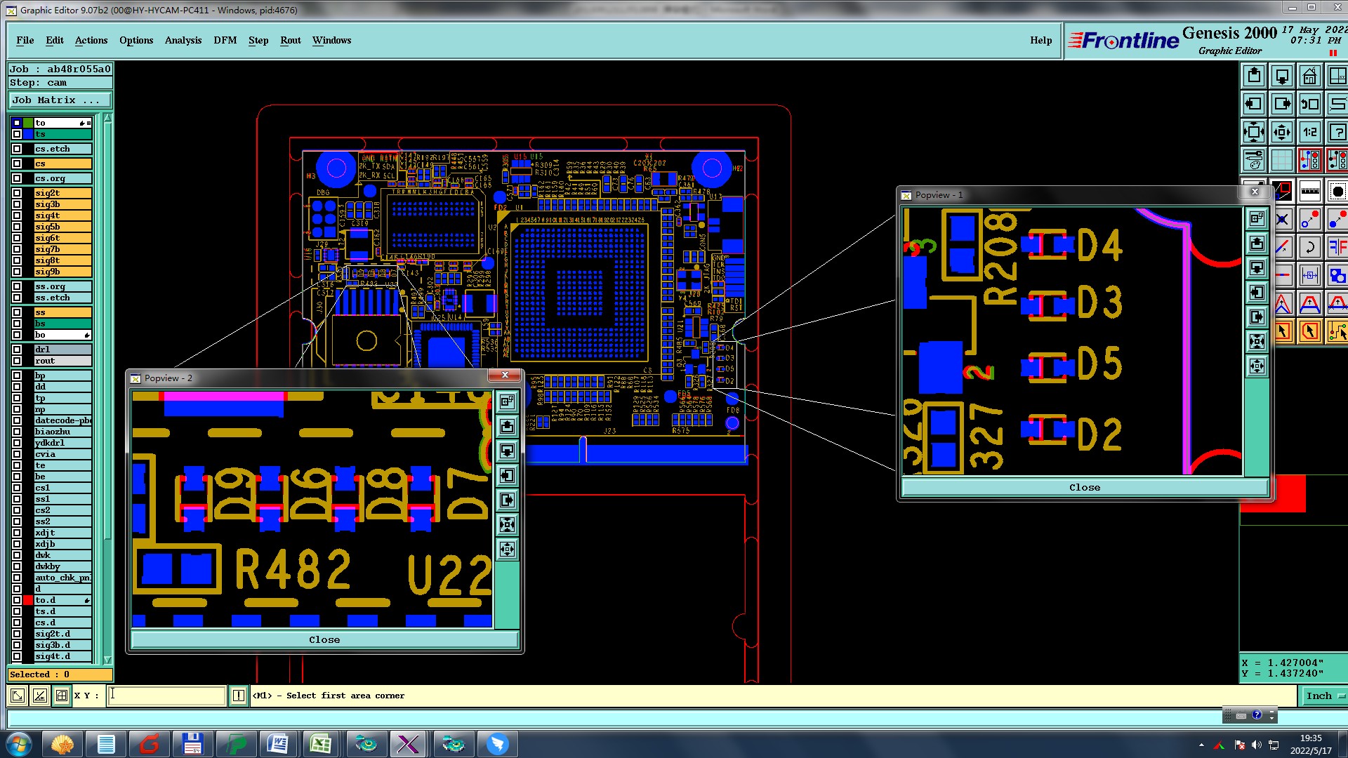Click the pan up icon in main toolbar
The image size is (1348, 758).
[1254, 76]
